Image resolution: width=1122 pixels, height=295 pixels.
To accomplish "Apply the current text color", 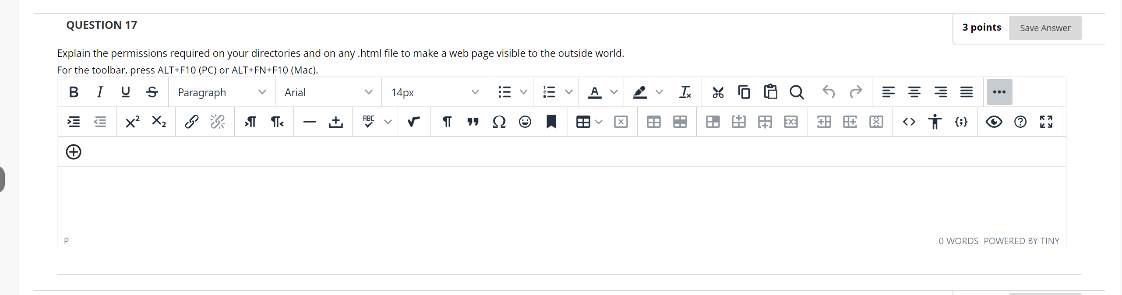I will click(x=594, y=92).
